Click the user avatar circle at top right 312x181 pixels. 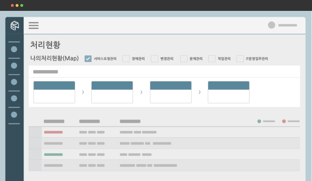271,25
